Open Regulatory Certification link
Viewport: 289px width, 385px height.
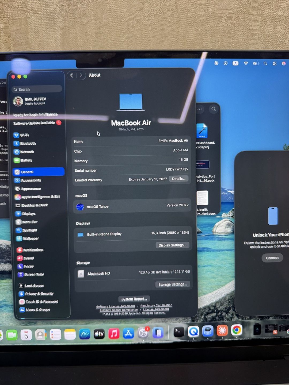(x=156, y=305)
